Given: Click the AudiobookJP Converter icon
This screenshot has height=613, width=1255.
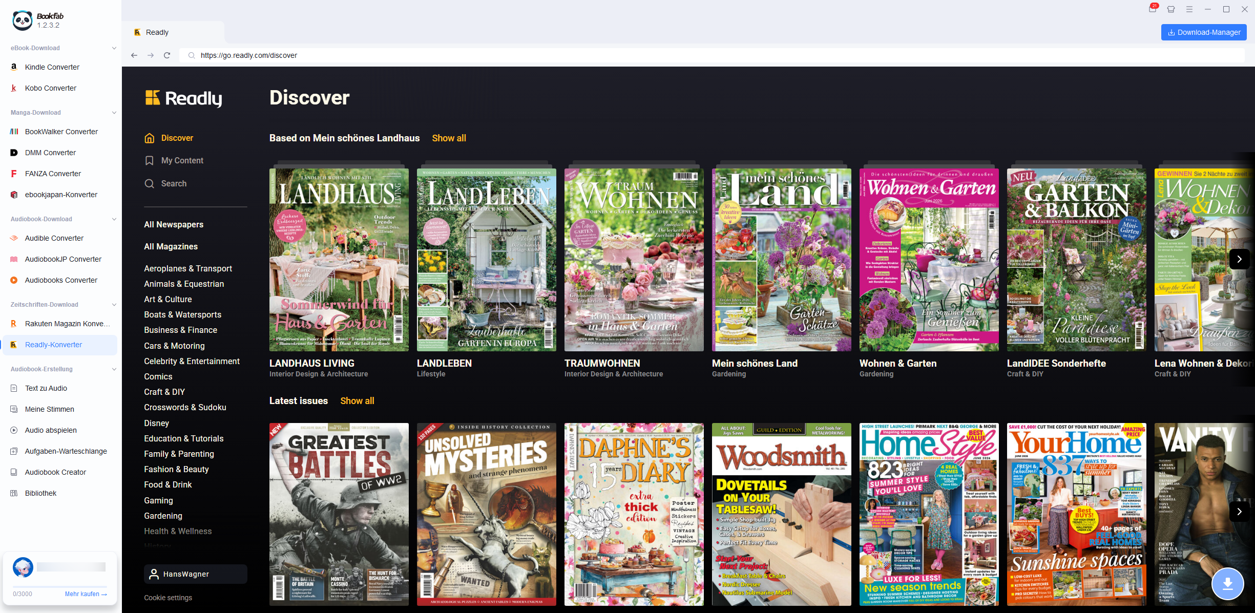Looking at the screenshot, I should 14,259.
